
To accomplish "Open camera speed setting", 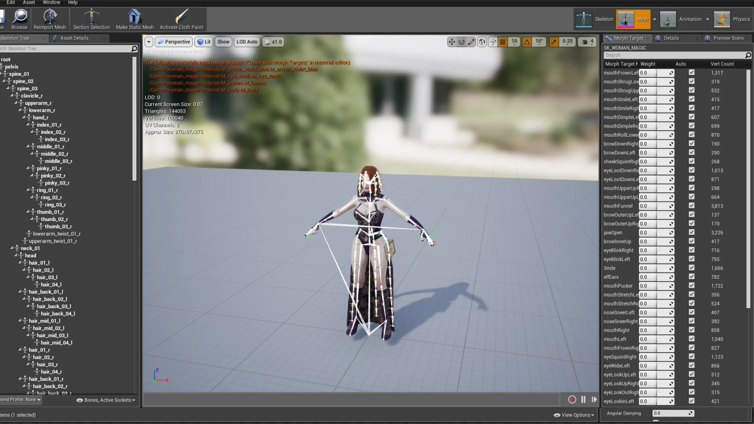I will point(587,42).
